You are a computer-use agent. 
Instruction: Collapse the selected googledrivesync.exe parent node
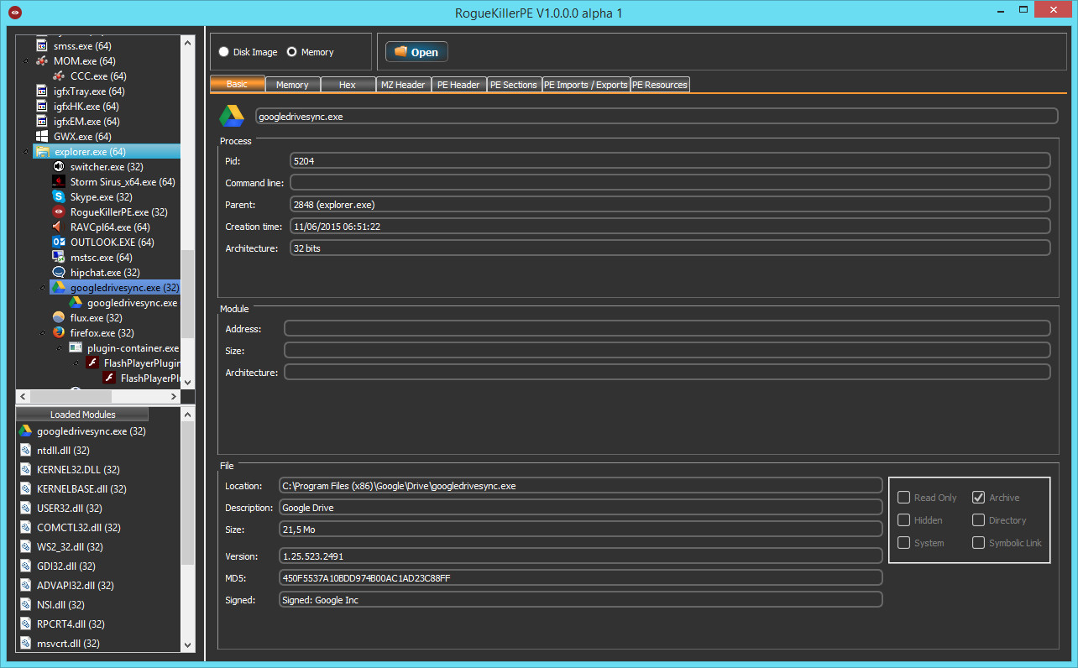click(x=43, y=288)
